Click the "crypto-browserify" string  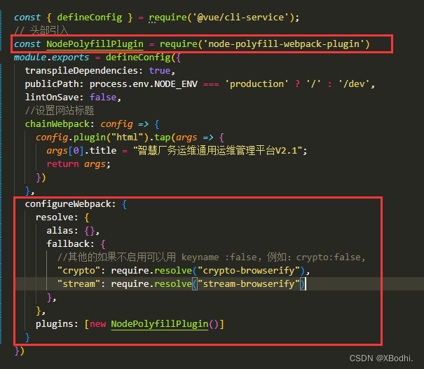coord(253,271)
